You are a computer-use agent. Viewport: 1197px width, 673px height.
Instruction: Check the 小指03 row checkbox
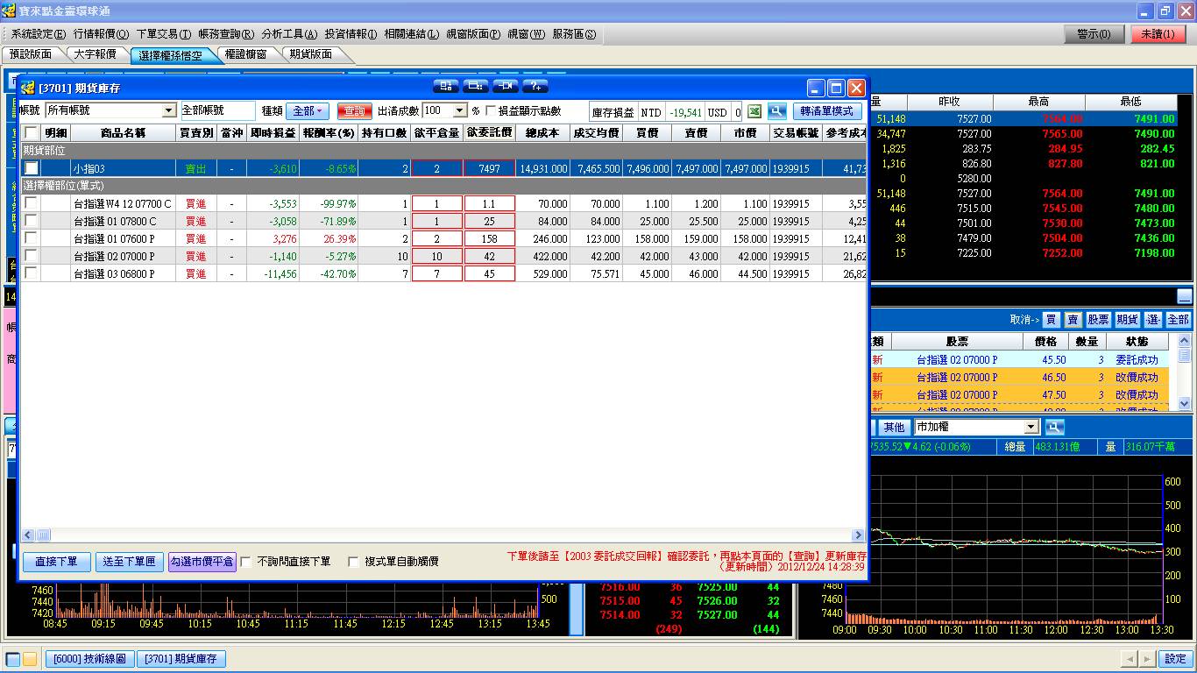point(31,168)
